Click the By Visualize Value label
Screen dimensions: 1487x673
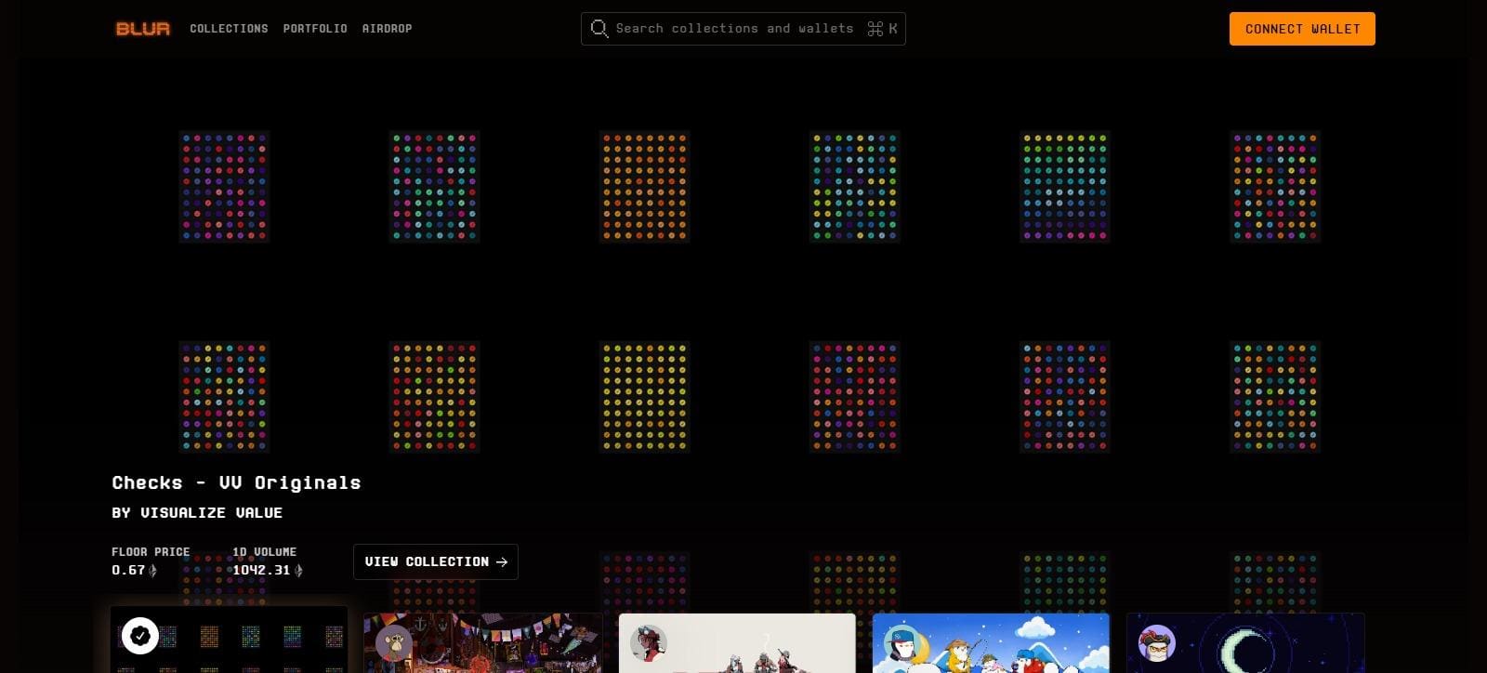coord(197,512)
